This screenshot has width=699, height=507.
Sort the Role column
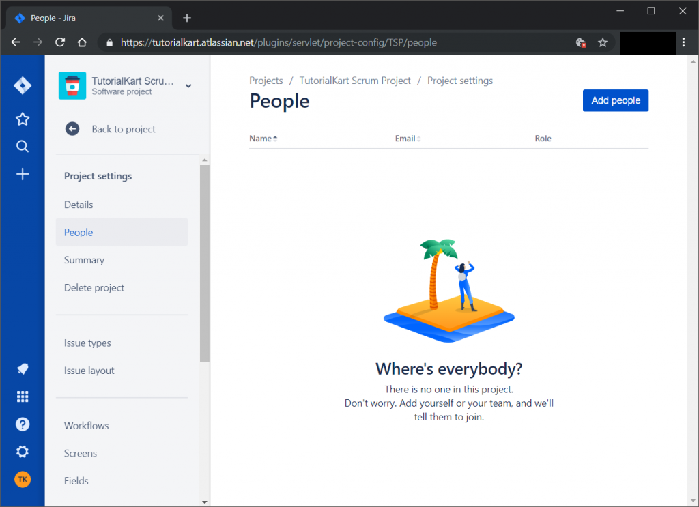pos(543,138)
